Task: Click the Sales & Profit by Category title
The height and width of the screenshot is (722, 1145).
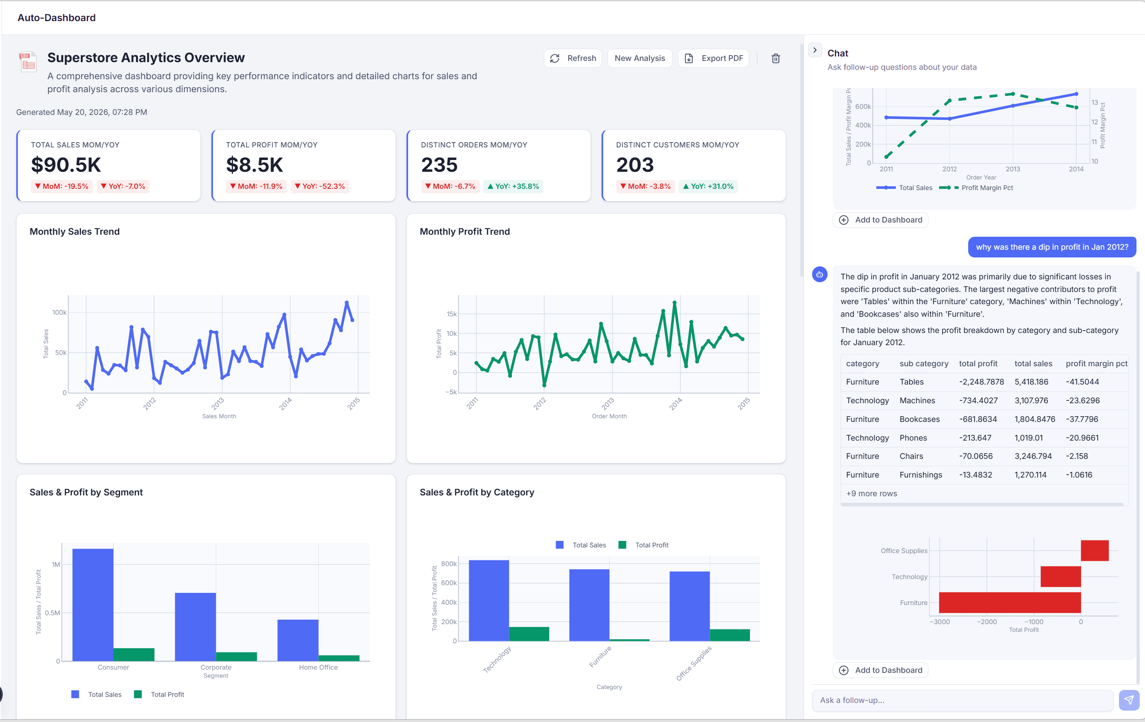Action: [x=477, y=492]
